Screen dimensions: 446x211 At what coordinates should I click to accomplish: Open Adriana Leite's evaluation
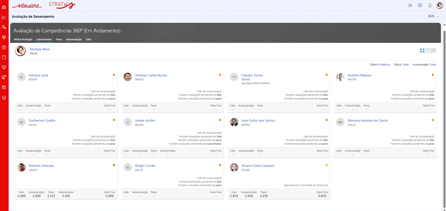tap(38, 75)
